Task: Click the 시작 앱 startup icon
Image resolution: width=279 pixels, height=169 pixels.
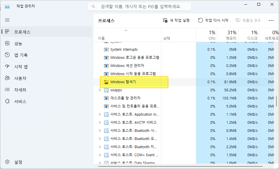Action: click(x=7, y=66)
